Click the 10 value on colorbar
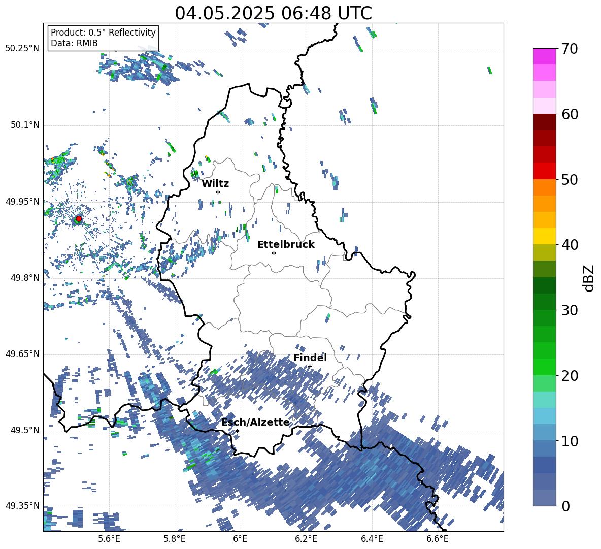 point(570,441)
